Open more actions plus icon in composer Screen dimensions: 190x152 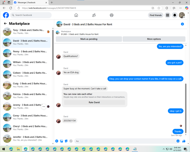(57, 141)
